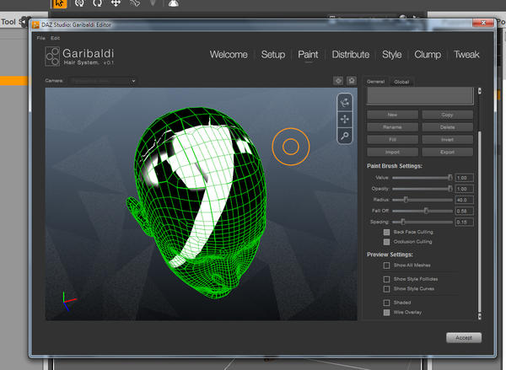Activate the viewport zoom magnifier control
This screenshot has width=506, height=370.
pos(345,136)
